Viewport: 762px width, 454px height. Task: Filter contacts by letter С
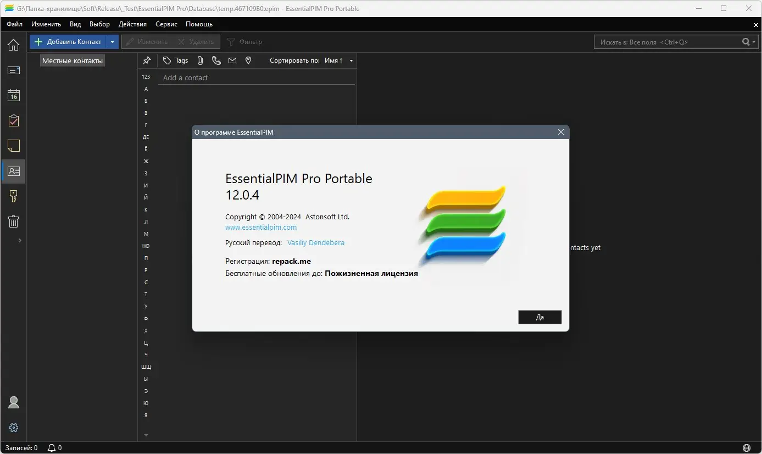tap(146, 282)
